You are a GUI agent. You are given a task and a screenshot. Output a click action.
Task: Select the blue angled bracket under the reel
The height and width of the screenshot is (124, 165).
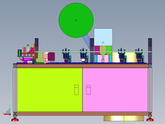pos(87,41)
